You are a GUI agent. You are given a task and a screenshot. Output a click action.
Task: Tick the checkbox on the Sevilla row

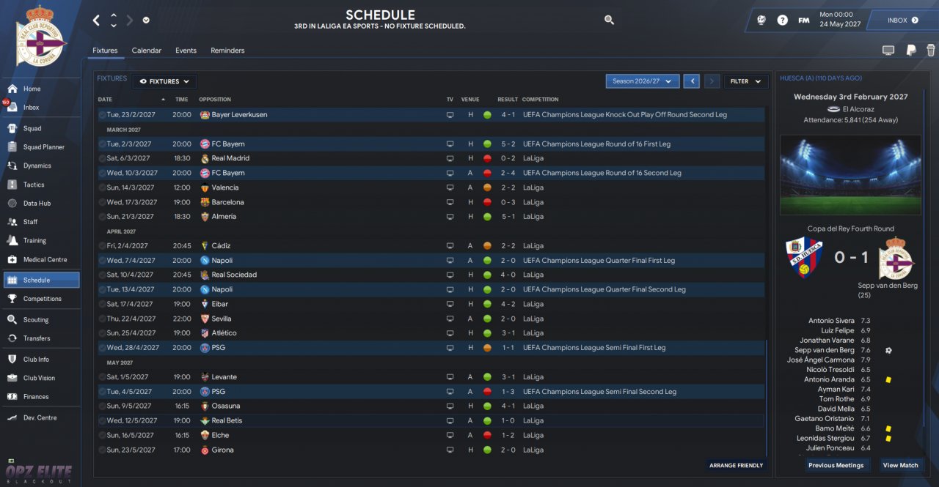[102, 319]
